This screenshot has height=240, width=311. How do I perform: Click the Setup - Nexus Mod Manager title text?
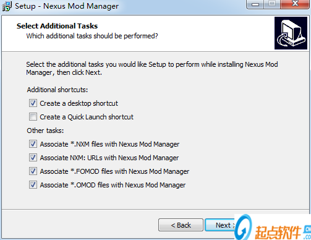67,6
